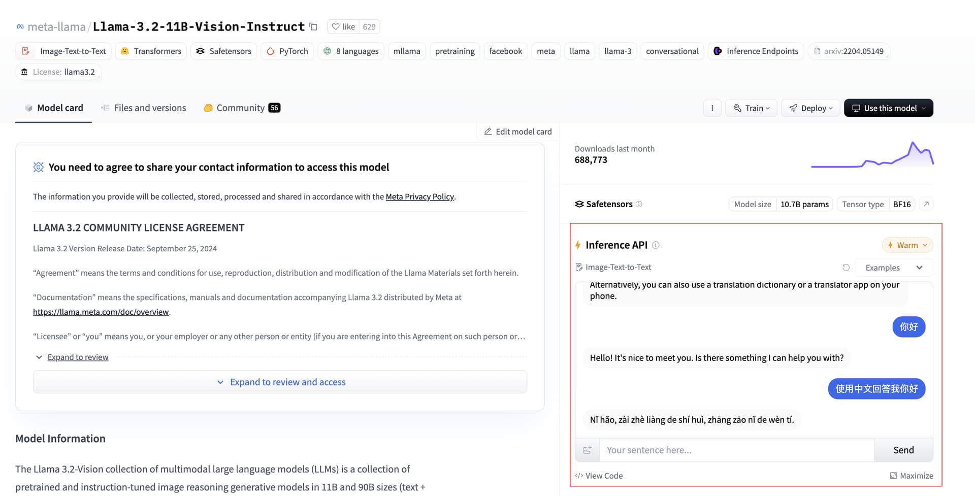Viewport: 975px width, 496px height.
Task: Click the reset conversation icon
Action: click(846, 268)
